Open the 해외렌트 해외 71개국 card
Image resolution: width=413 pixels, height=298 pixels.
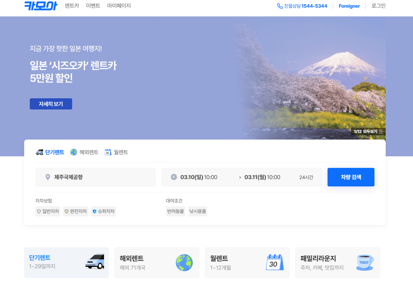157,262
